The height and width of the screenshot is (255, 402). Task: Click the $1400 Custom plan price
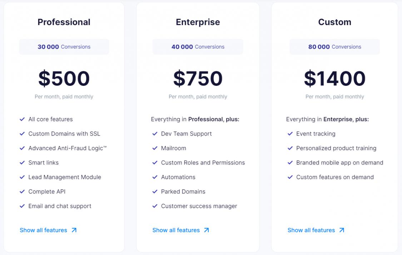click(334, 79)
